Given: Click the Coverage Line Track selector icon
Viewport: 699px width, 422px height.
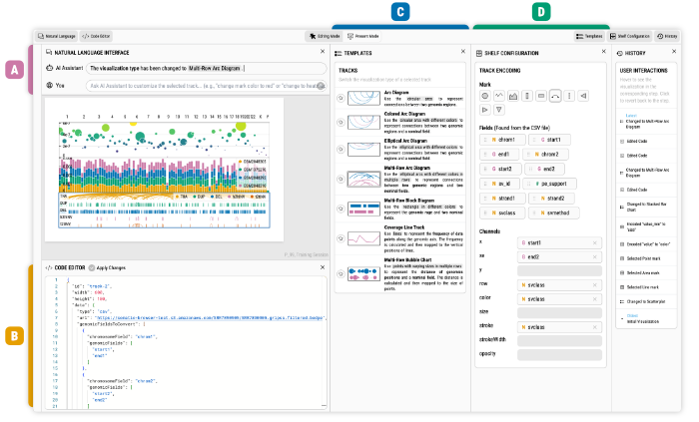Looking at the screenshot, I should point(342,239).
